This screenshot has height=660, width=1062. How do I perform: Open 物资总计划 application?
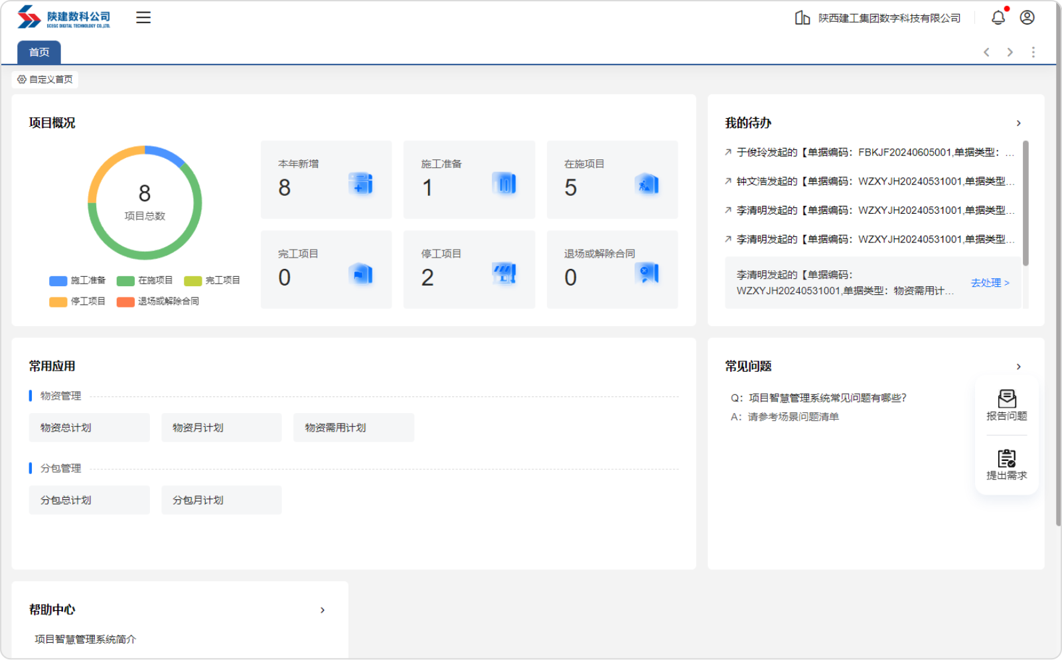[x=89, y=428]
